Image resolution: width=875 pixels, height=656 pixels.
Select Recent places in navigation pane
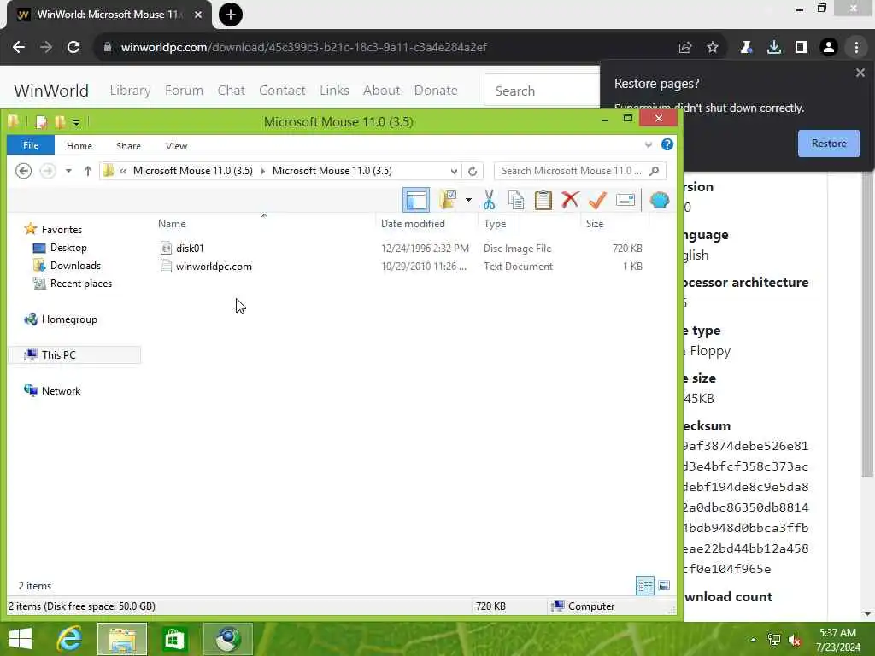point(81,284)
